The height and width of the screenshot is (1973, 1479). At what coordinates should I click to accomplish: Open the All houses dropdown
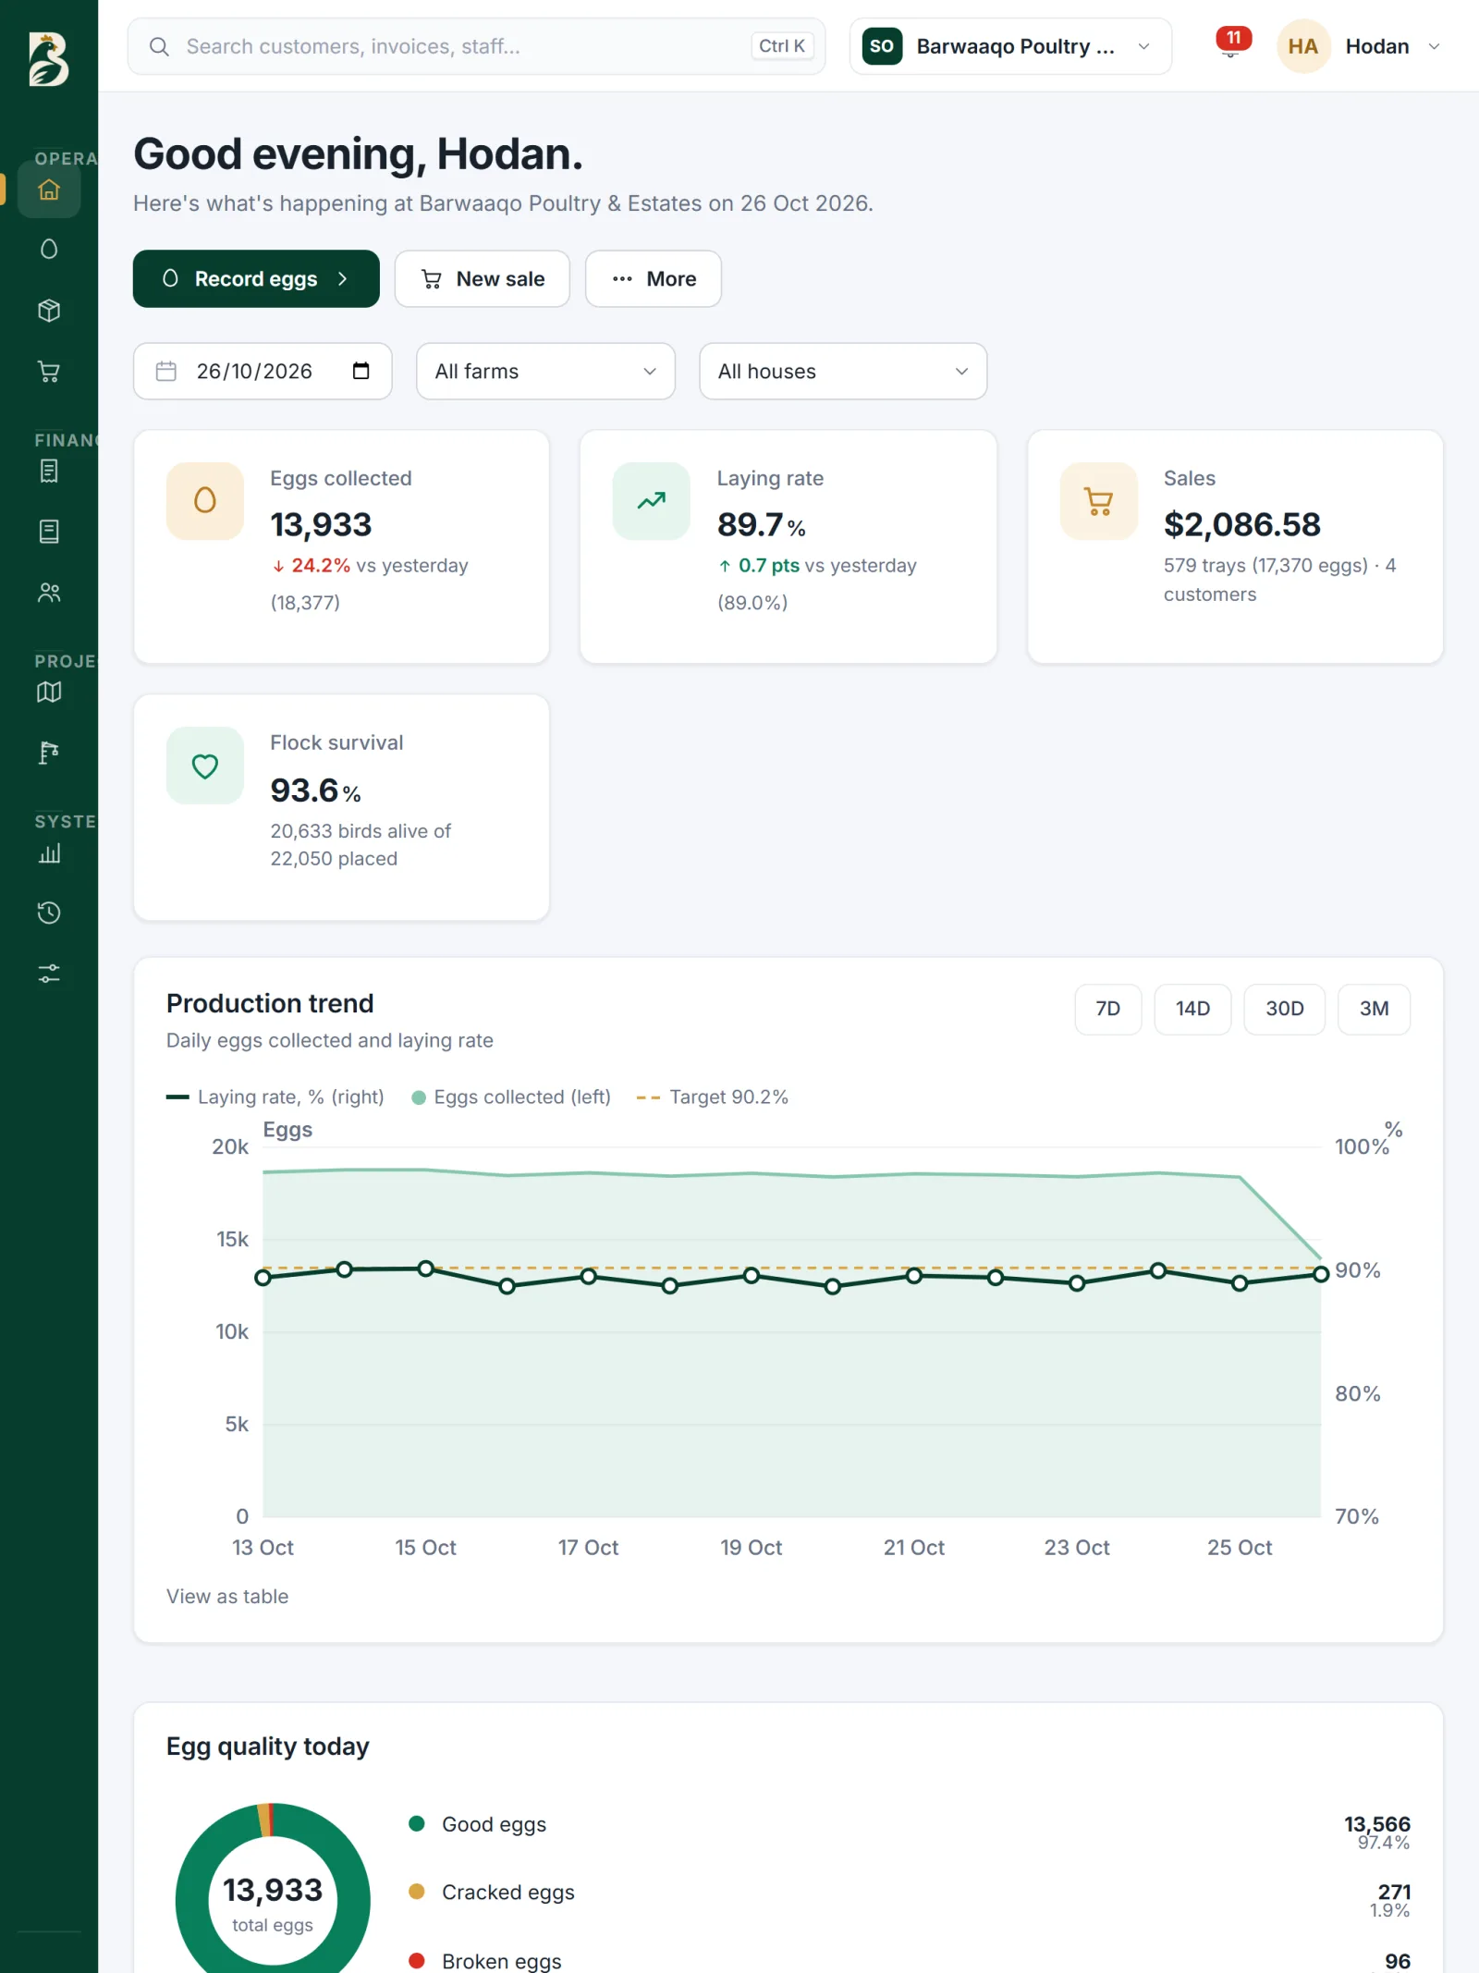click(843, 371)
